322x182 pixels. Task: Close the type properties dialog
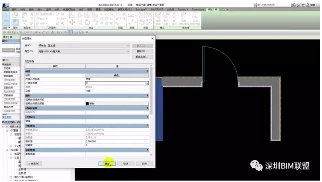coord(153,39)
